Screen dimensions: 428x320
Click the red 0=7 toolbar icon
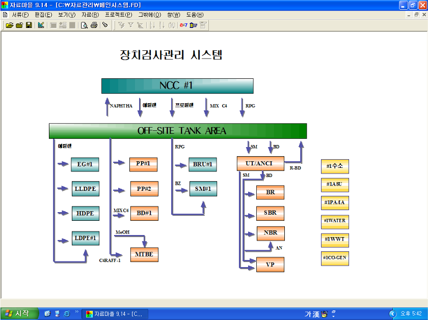point(183,25)
